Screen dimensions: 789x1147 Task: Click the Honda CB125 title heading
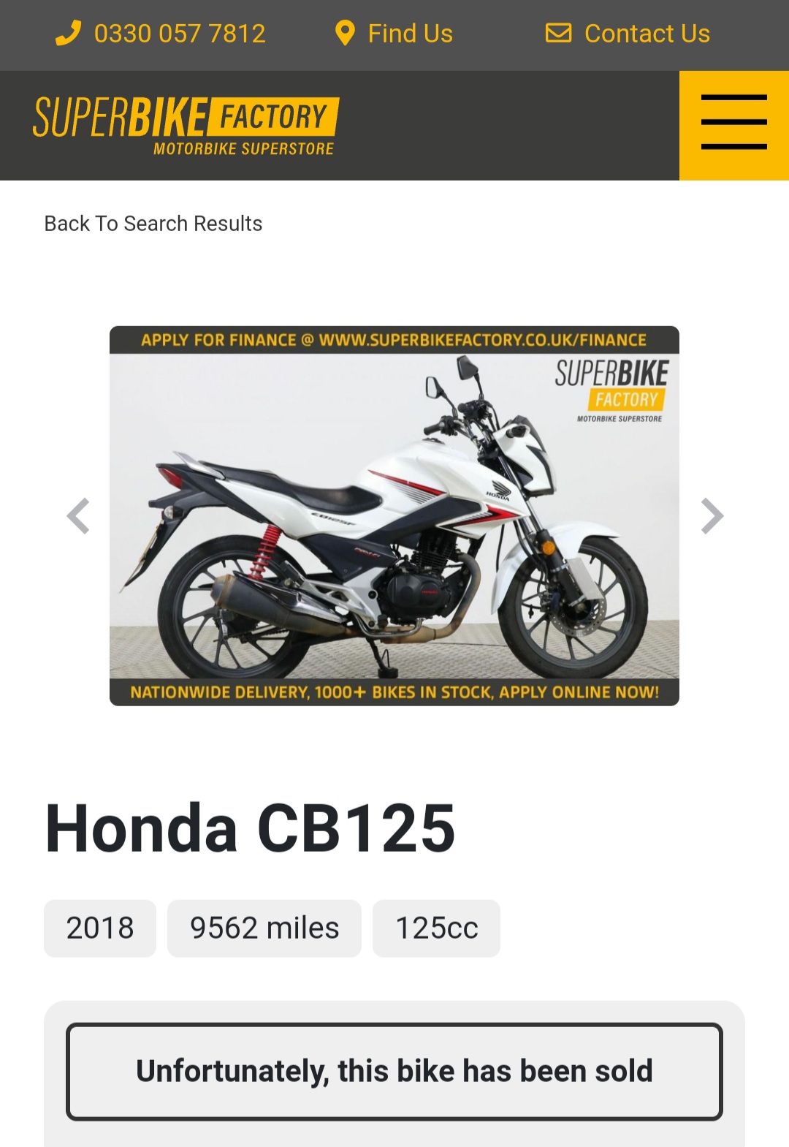coord(251,828)
